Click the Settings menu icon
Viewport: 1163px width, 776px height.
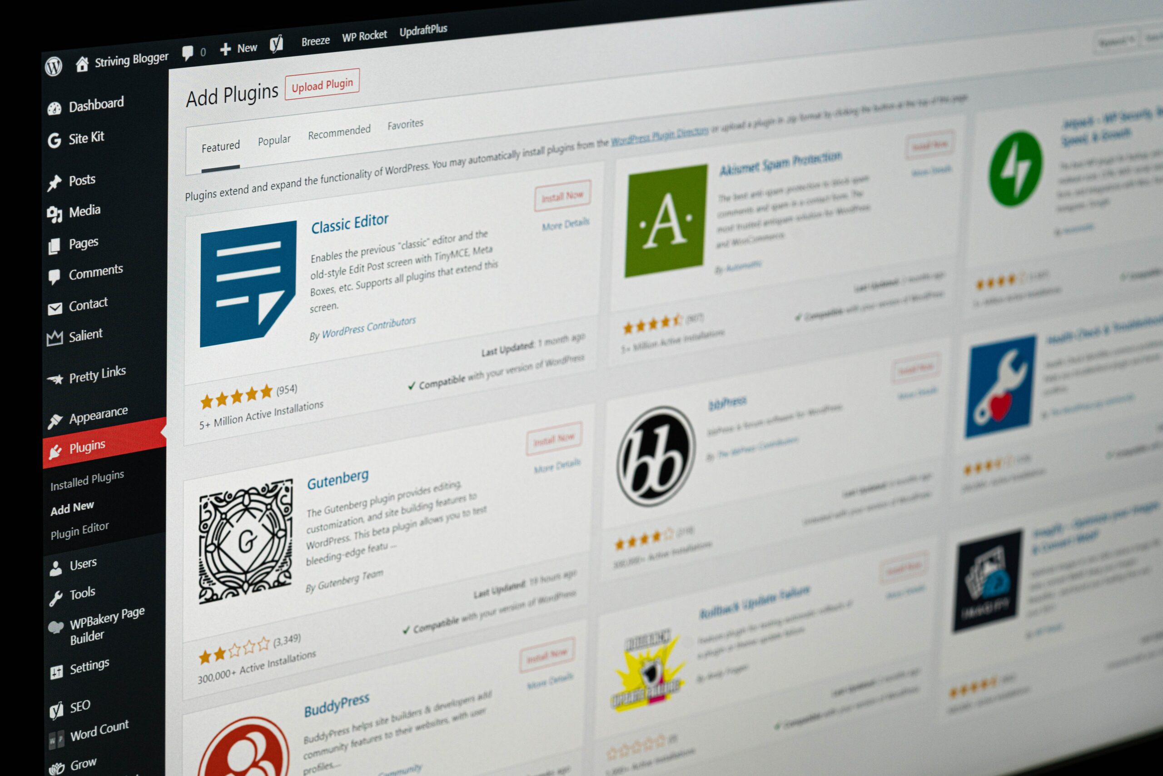click(55, 667)
